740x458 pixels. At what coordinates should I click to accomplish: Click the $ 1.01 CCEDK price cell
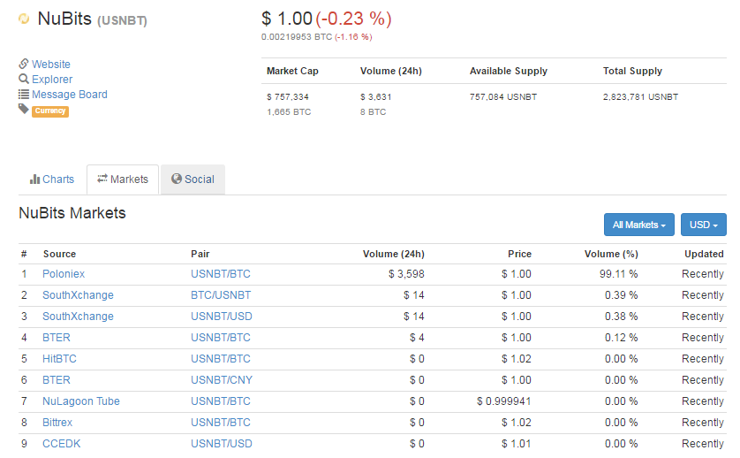[517, 444]
